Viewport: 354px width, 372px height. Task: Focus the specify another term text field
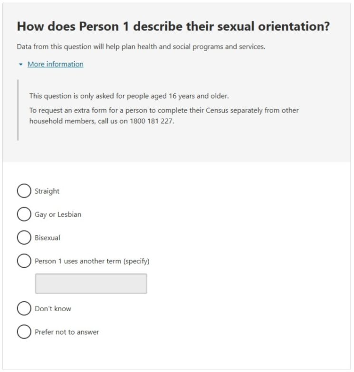[91, 284]
